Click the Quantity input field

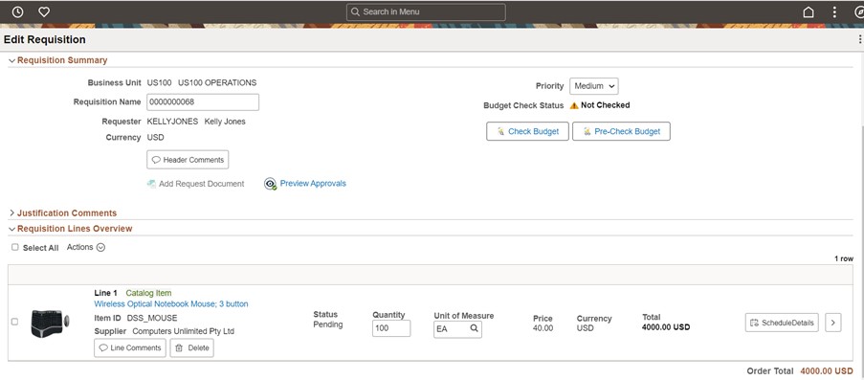tap(391, 328)
